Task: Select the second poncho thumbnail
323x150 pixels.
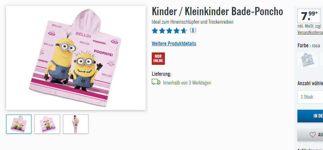Action: [47, 124]
